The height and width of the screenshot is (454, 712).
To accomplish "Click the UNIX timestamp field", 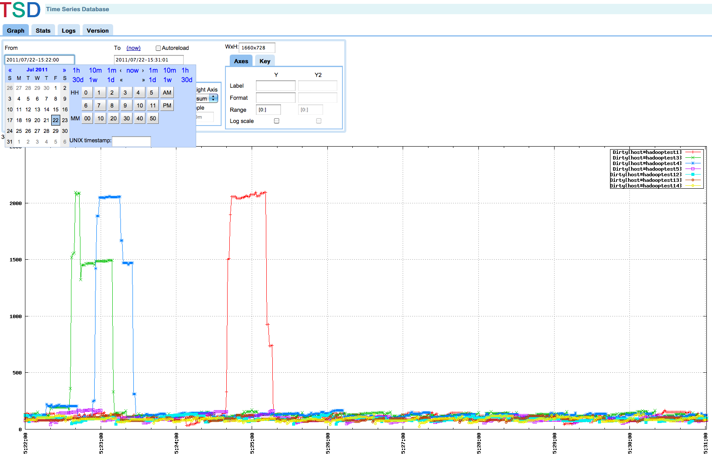I will (131, 141).
